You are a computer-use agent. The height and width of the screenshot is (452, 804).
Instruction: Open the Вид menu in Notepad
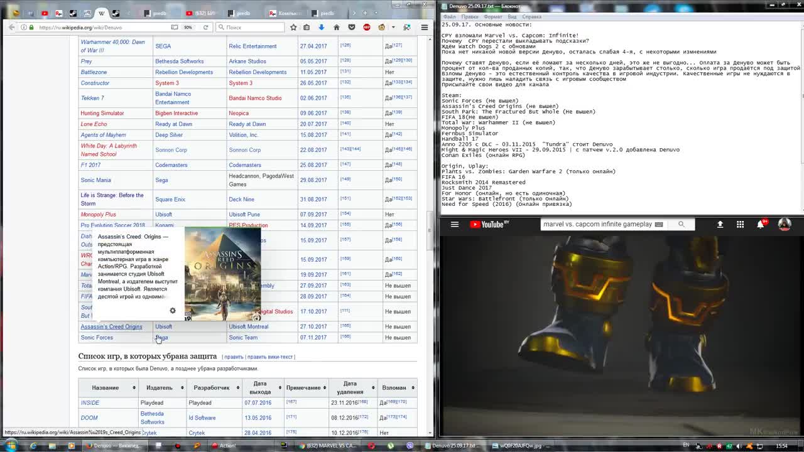coord(512,17)
